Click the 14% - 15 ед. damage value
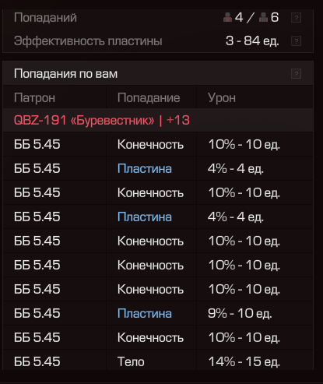Viewport: 323px width, 384px height. 244,361
